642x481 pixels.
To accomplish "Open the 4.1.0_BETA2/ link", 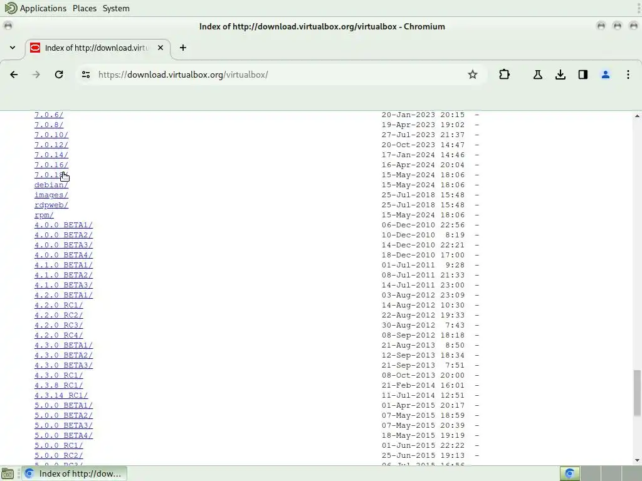I will pos(63,275).
